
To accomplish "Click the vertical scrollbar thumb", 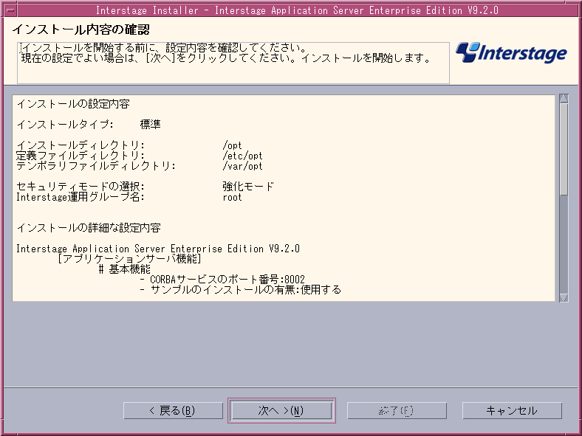I will (x=564, y=149).
